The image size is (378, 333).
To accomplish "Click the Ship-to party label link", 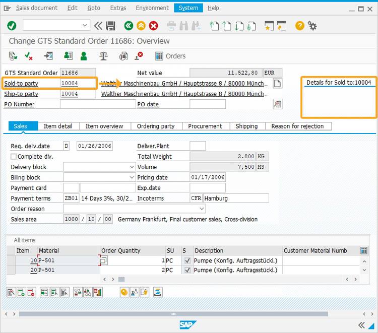I will [x=21, y=94].
